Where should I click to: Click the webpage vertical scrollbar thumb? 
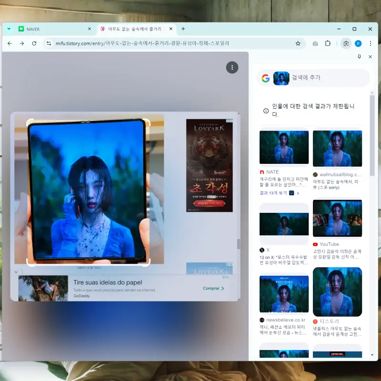tap(239, 244)
